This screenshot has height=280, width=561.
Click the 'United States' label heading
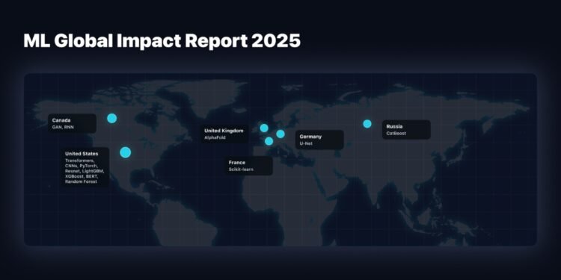click(82, 154)
